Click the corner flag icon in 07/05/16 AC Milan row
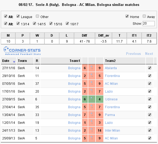The image size is (158, 144). tap(92, 83)
